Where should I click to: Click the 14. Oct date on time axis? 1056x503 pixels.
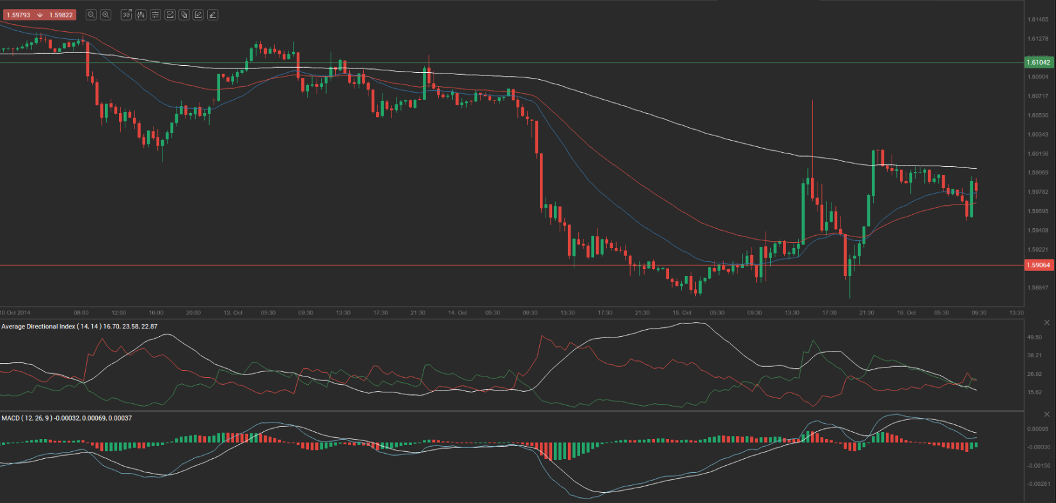click(x=457, y=313)
